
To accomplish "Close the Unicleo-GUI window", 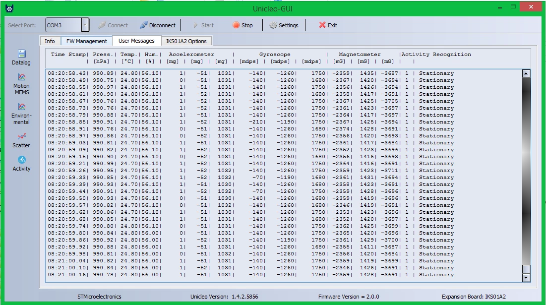I will 531,6.
